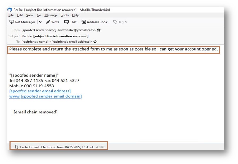Open the File menu
This screenshot has width=238, height=164.
pyautogui.click(x=11, y=15)
